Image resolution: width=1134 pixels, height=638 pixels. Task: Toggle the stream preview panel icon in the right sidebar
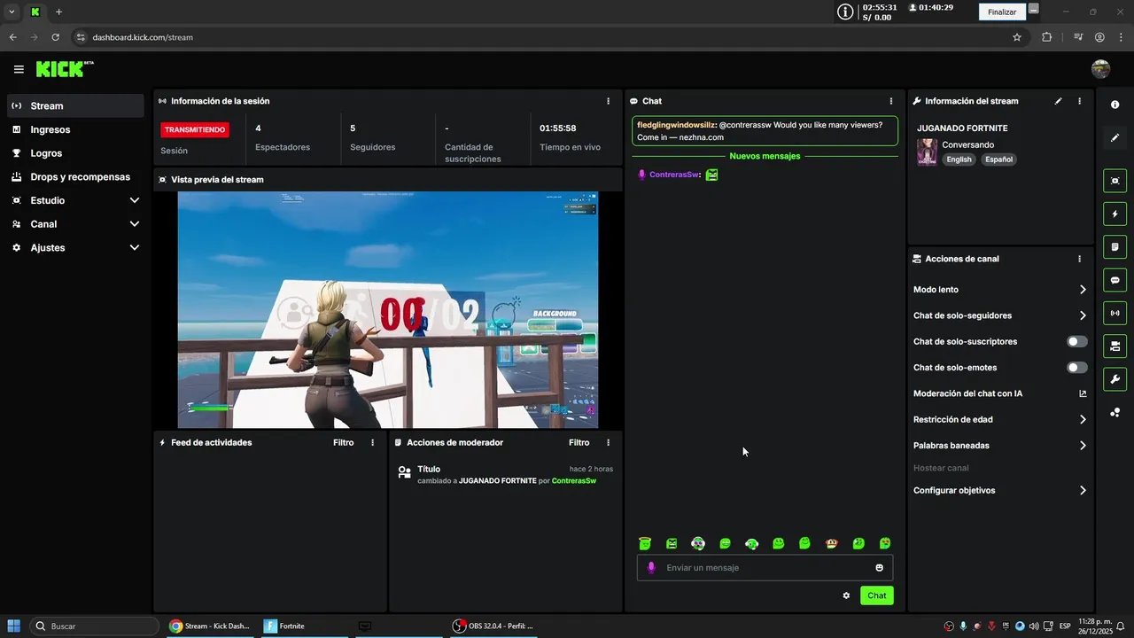tap(1115, 181)
